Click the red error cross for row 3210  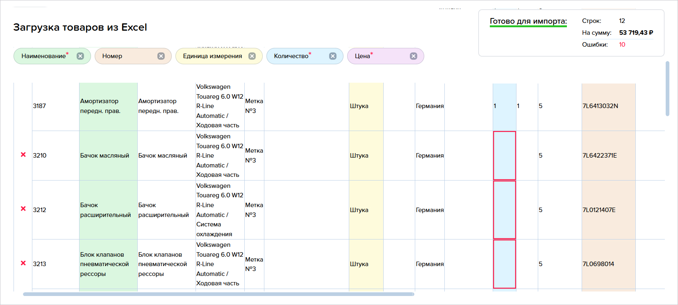tap(23, 154)
